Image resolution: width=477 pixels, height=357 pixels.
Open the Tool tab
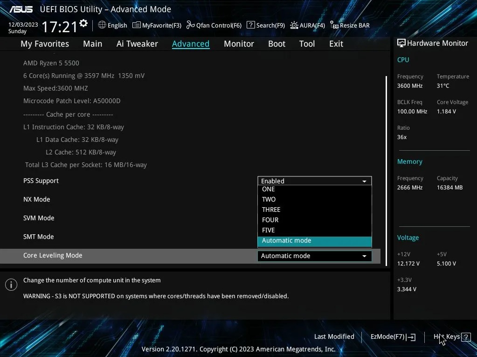[307, 44]
